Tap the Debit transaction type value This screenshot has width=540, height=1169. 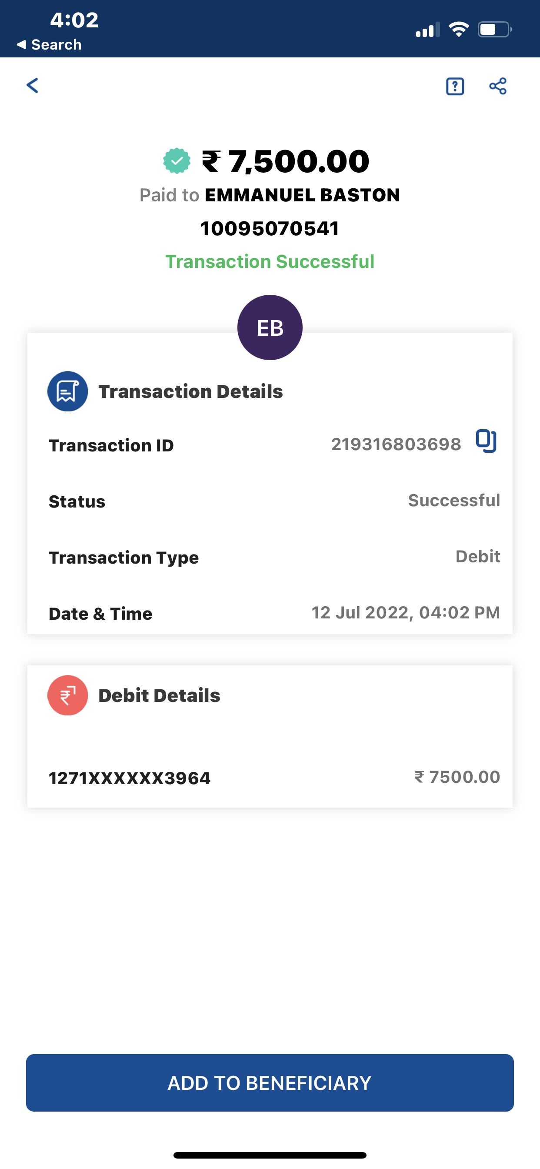478,556
